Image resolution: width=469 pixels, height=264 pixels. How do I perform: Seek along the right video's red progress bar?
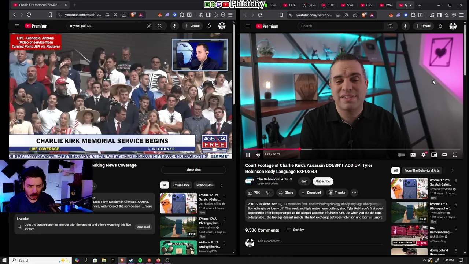(x=352, y=149)
